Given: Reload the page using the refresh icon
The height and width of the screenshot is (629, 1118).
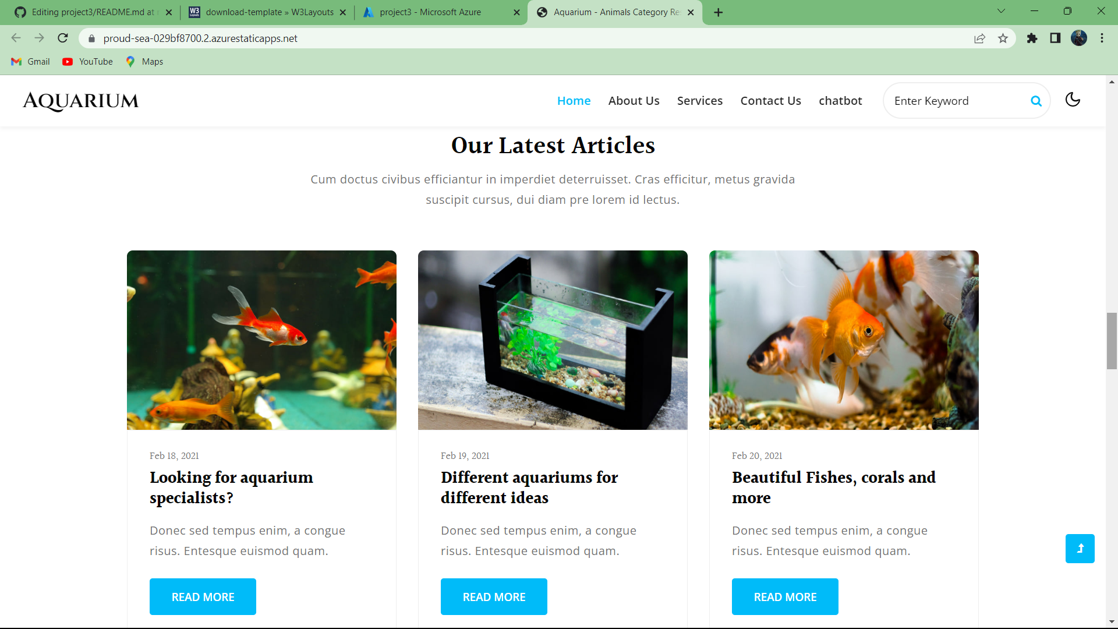Looking at the screenshot, I should tap(63, 38).
